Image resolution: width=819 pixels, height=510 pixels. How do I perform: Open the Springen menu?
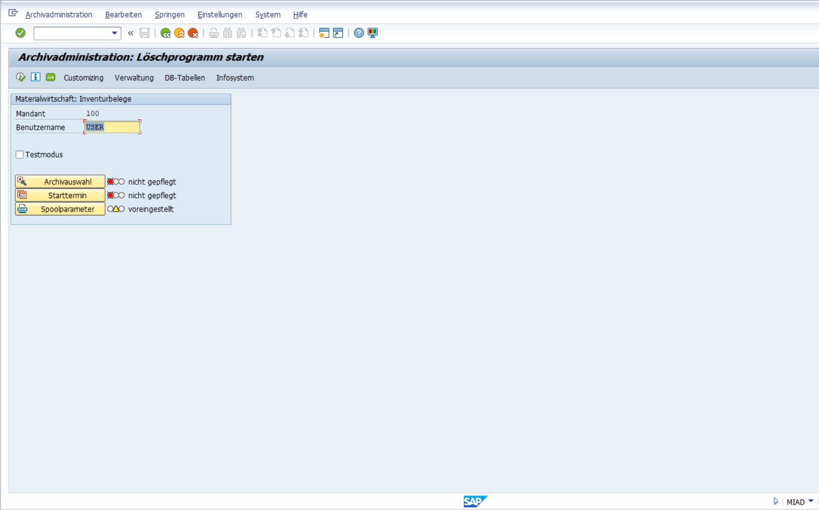[170, 15]
